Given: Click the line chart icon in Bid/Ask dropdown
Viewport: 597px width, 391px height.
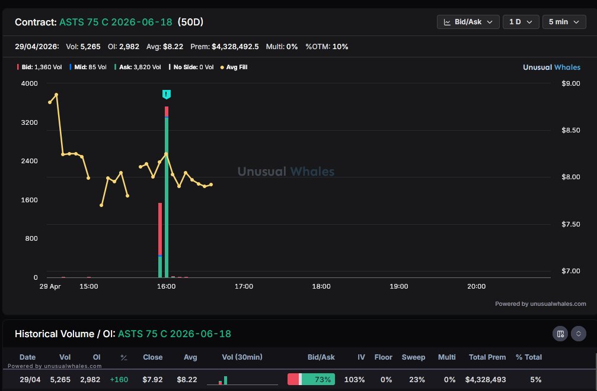Looking at the screenshot, I should 448,22.
